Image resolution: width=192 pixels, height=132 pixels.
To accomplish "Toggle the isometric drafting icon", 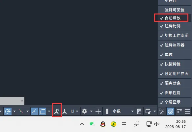I will click(21, 111).
